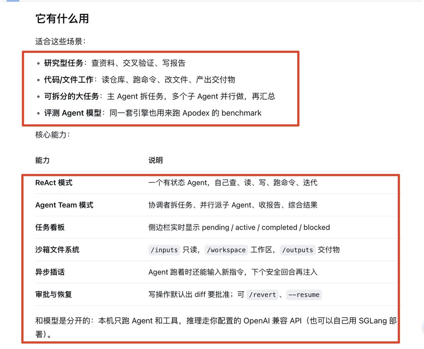Click the paragraph starting with "和模型是分开的"
The width and height of the screenshot is (424, 349).
[216, 327]
